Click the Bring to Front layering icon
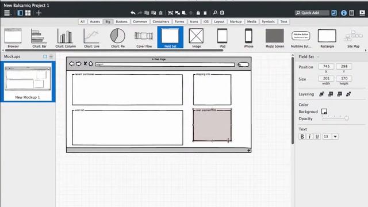Screen dimensions: 368x207 pyautogui.click(x=321, y=94)
